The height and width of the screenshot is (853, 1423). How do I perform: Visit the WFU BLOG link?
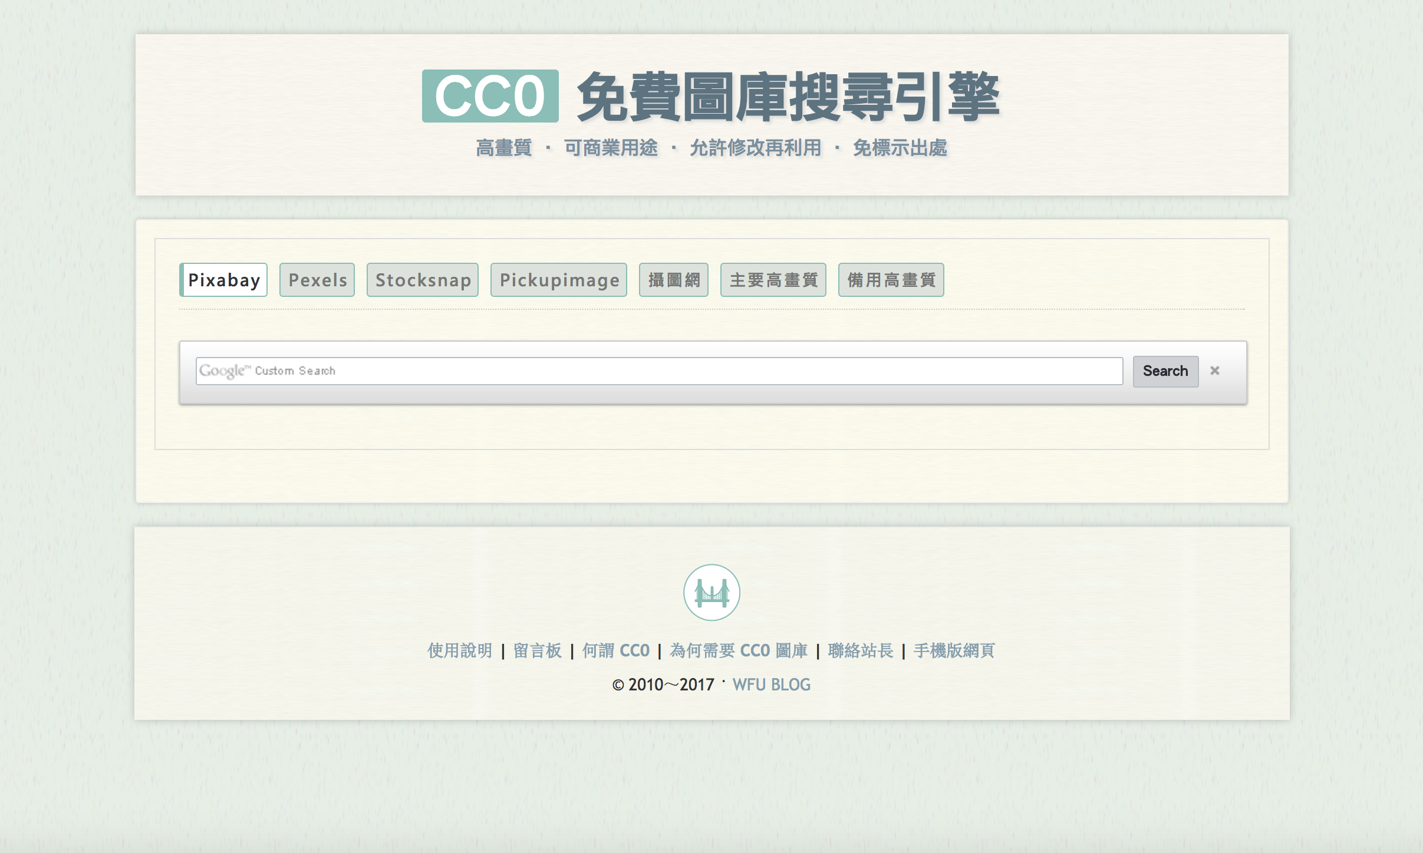tap(772, 685)
